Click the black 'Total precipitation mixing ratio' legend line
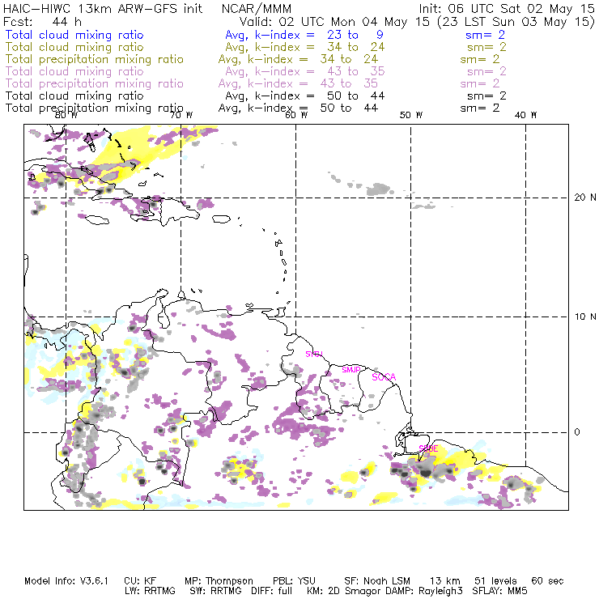The width and height of the screenshot is (599, 599). [x=95, y=108]
